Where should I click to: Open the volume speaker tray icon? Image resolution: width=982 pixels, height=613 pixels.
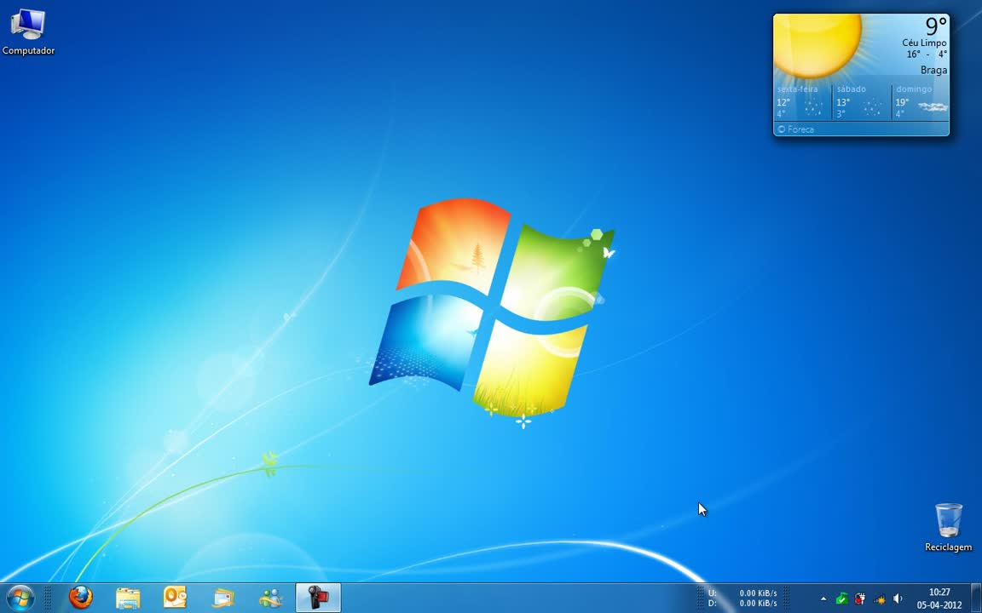tap(898, 599)
